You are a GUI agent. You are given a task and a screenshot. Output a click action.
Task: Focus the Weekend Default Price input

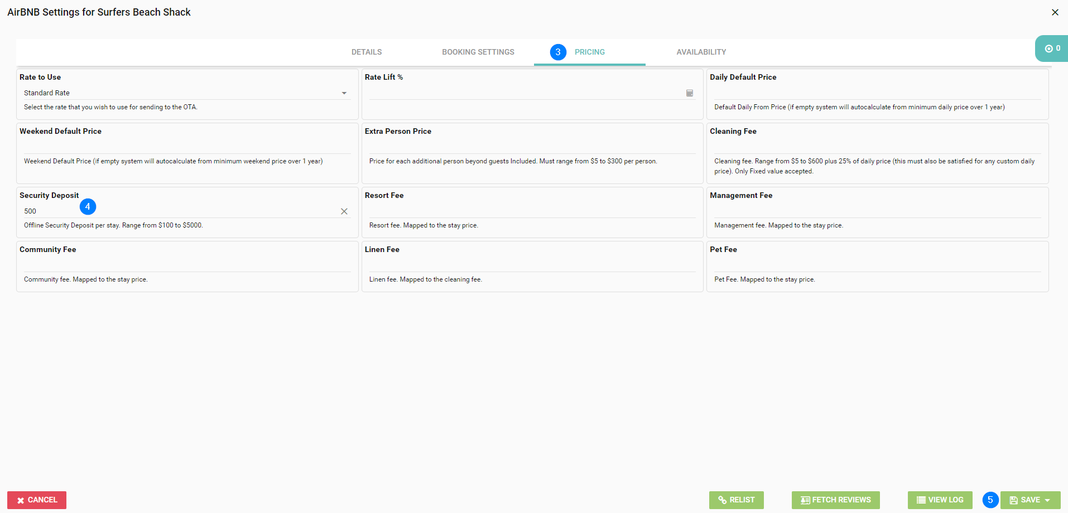click(x=187, y=147)
